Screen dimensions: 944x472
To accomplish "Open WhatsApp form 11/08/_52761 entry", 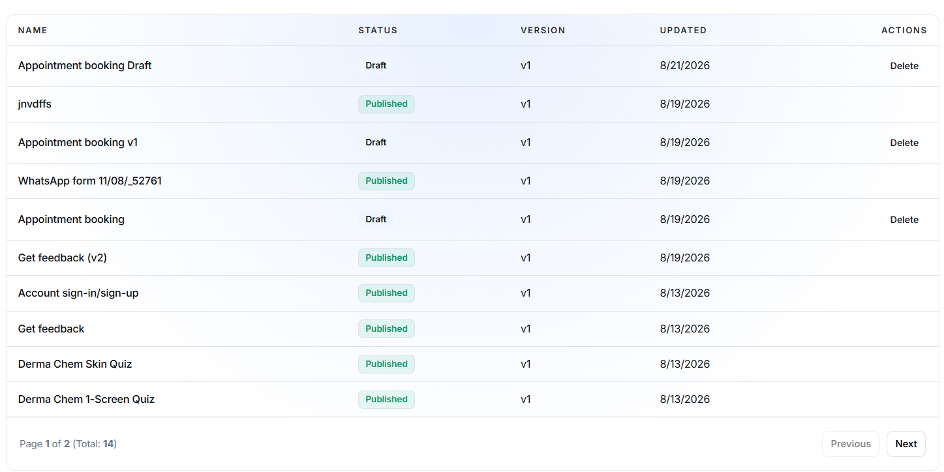I will tap(90, 181).
